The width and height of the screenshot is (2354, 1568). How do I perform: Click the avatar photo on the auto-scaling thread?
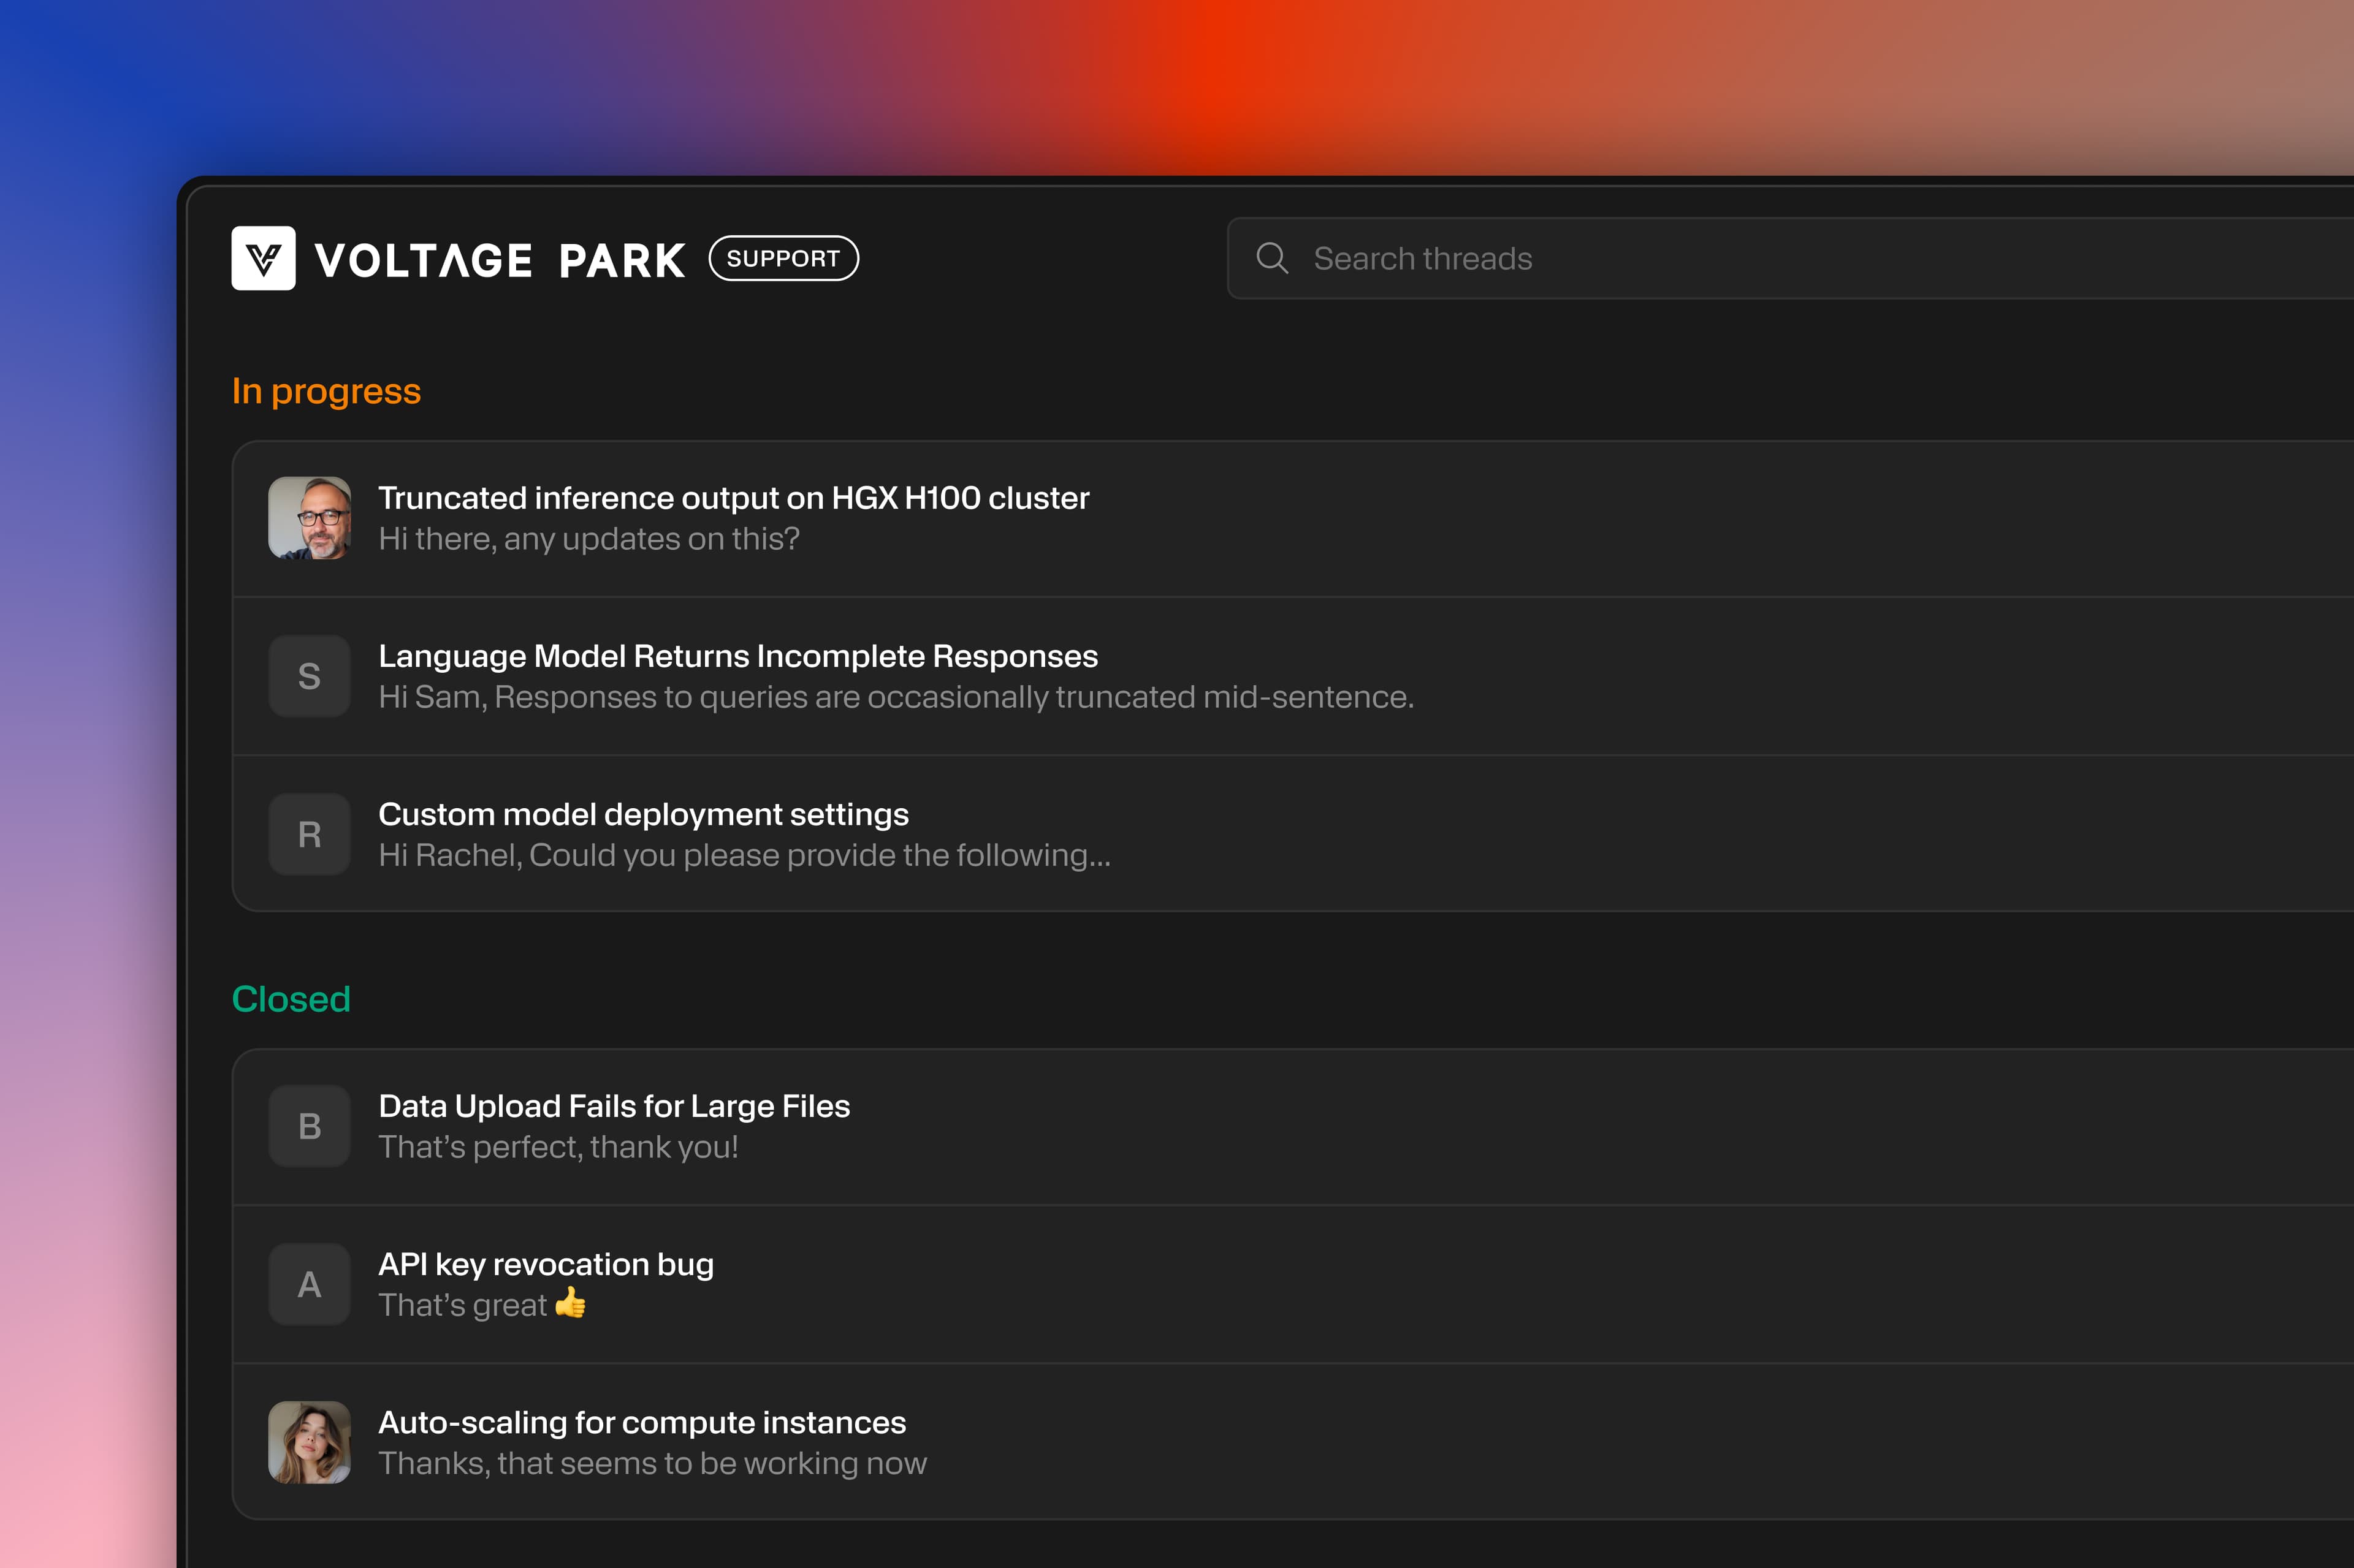309,1441
